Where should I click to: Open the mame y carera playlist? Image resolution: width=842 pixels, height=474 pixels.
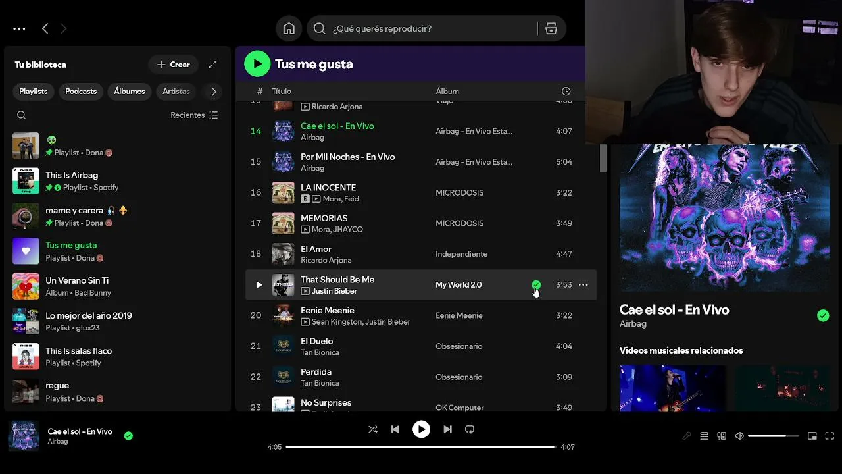tap(118, 216)
